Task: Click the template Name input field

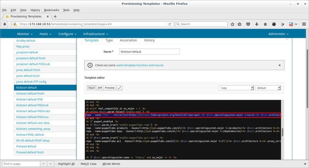Action: (x=149, y=51)
